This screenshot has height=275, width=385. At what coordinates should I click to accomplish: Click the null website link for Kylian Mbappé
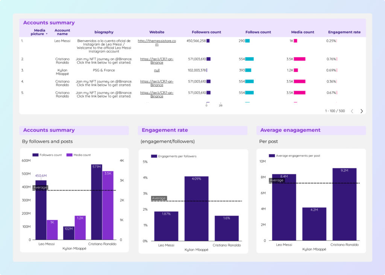tap(157, 70)
